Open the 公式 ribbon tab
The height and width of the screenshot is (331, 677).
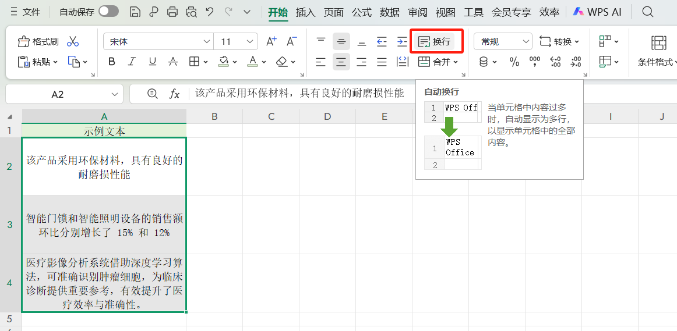pos(362,12)
